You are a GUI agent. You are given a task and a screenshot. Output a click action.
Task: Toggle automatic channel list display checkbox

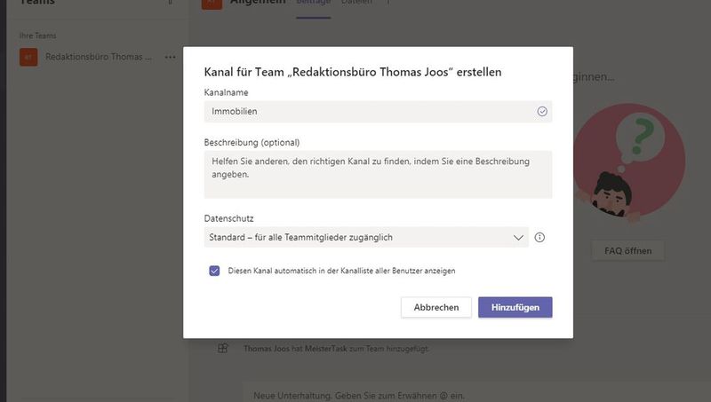[214, 271]
